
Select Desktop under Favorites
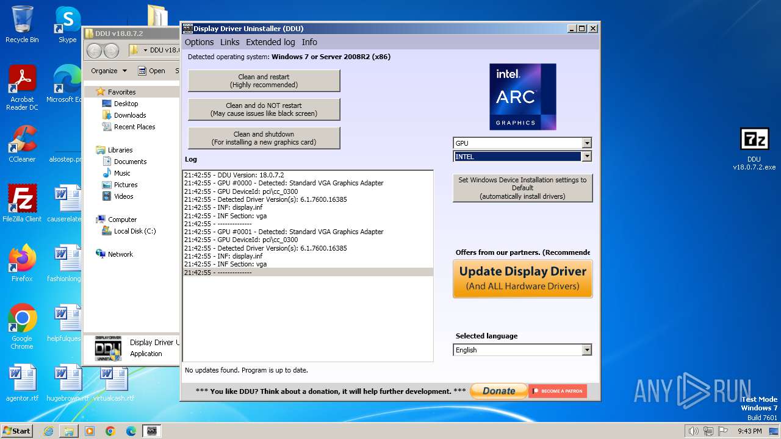pos(126,104)
